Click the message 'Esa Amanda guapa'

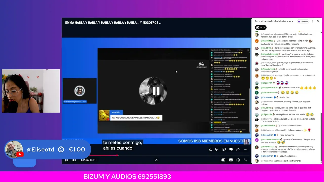click(288, 156)
